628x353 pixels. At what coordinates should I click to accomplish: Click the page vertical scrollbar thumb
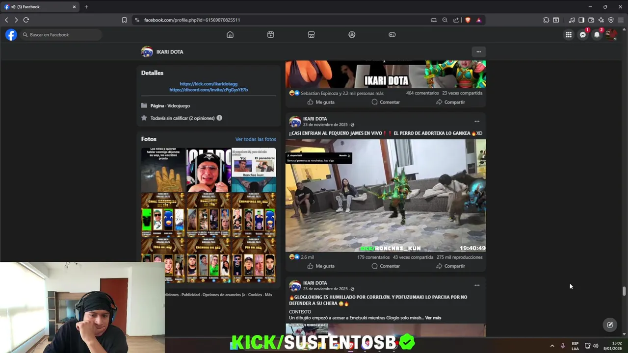[624, 291]
